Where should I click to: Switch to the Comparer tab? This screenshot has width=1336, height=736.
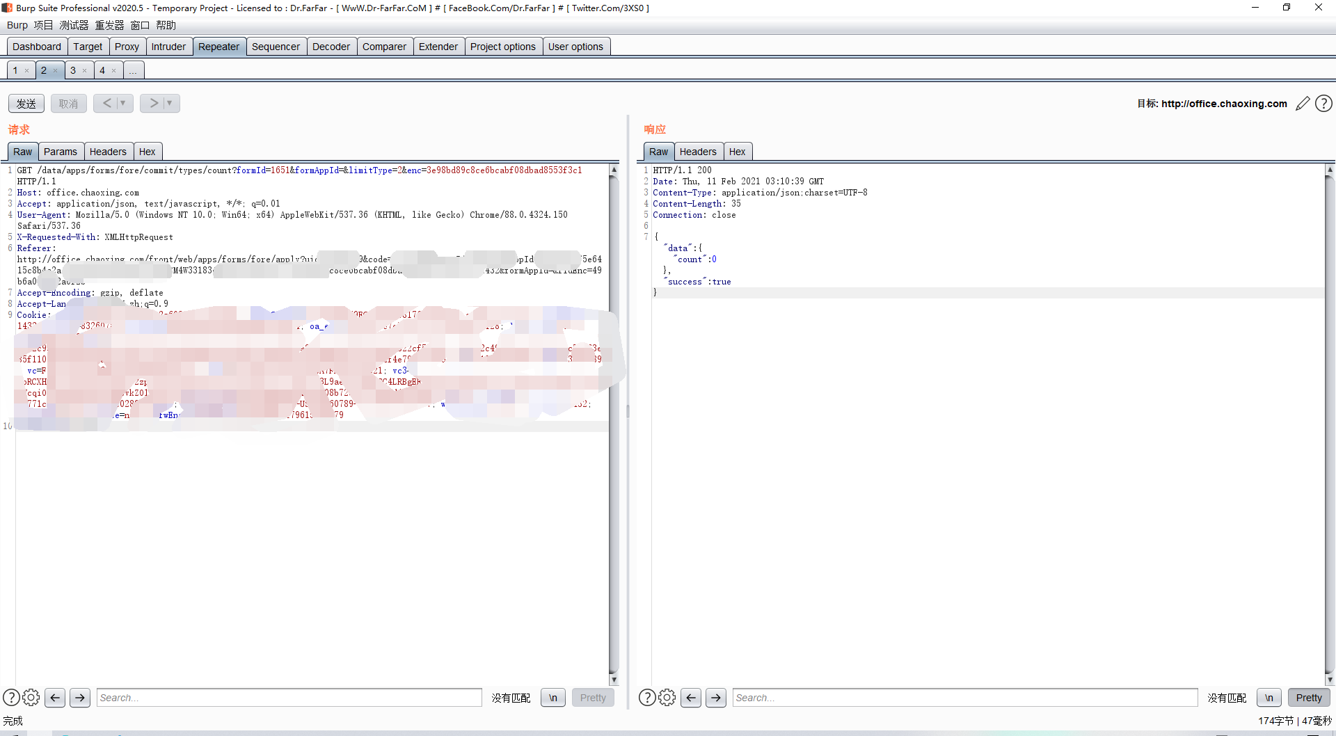click(384, 47)
